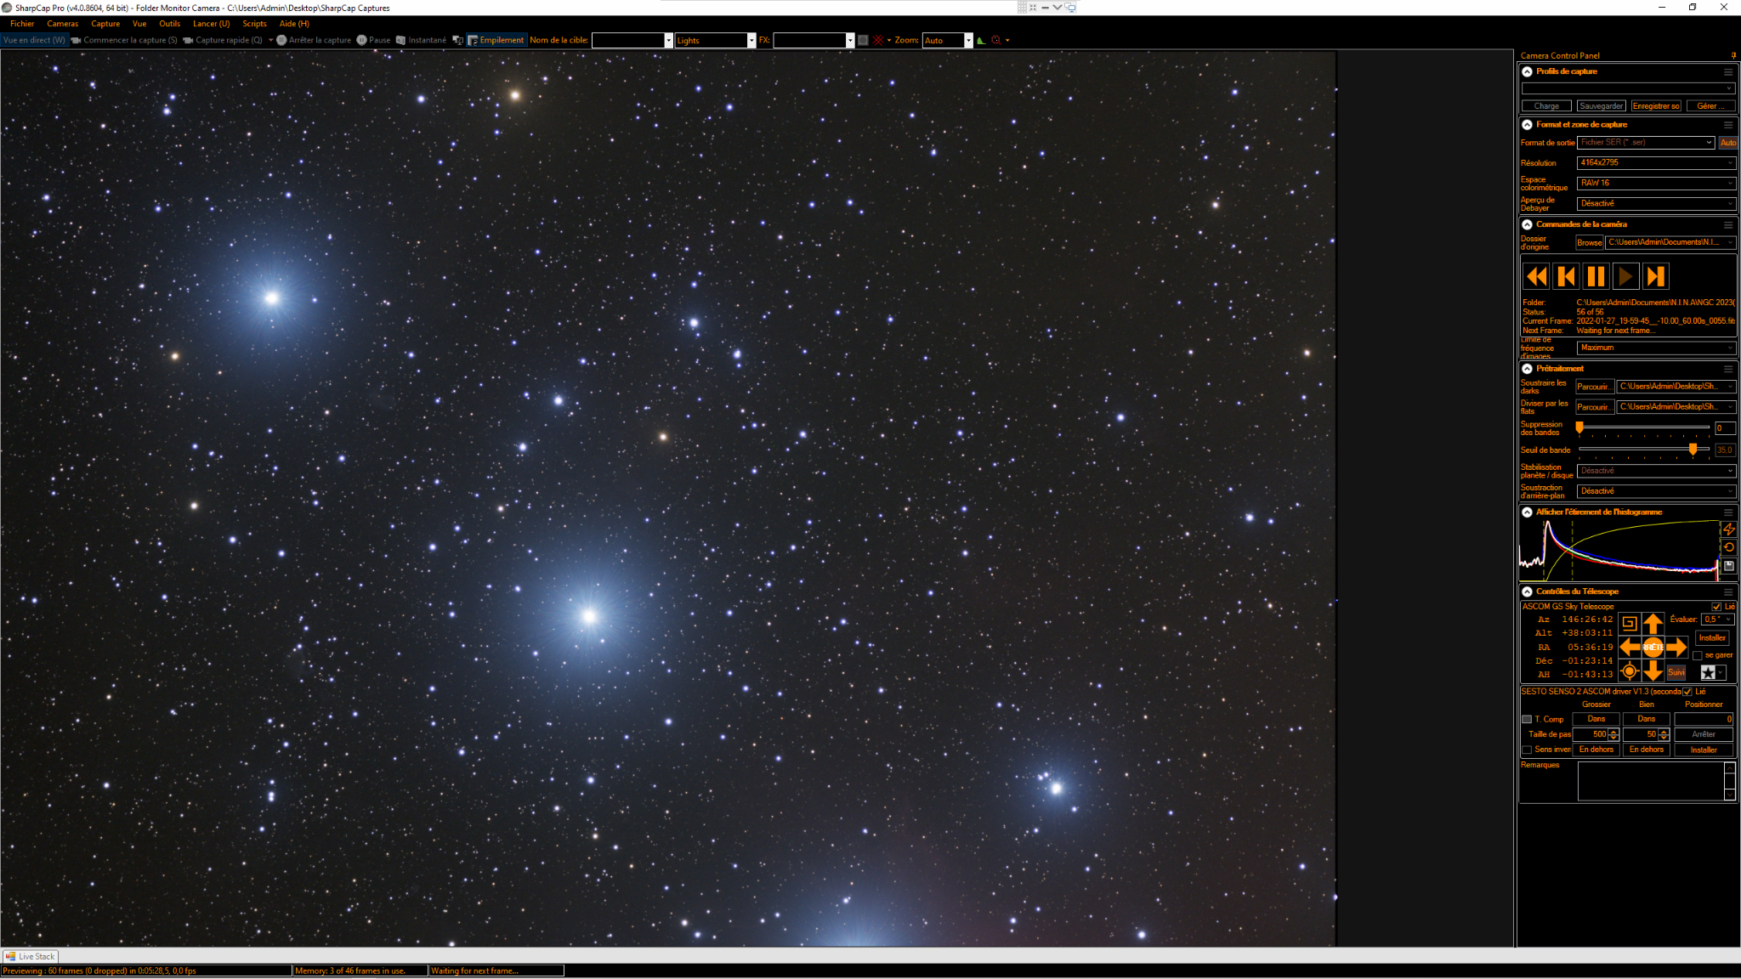Click the Instantané snapshot toolbar button

(x=421, y=40)
